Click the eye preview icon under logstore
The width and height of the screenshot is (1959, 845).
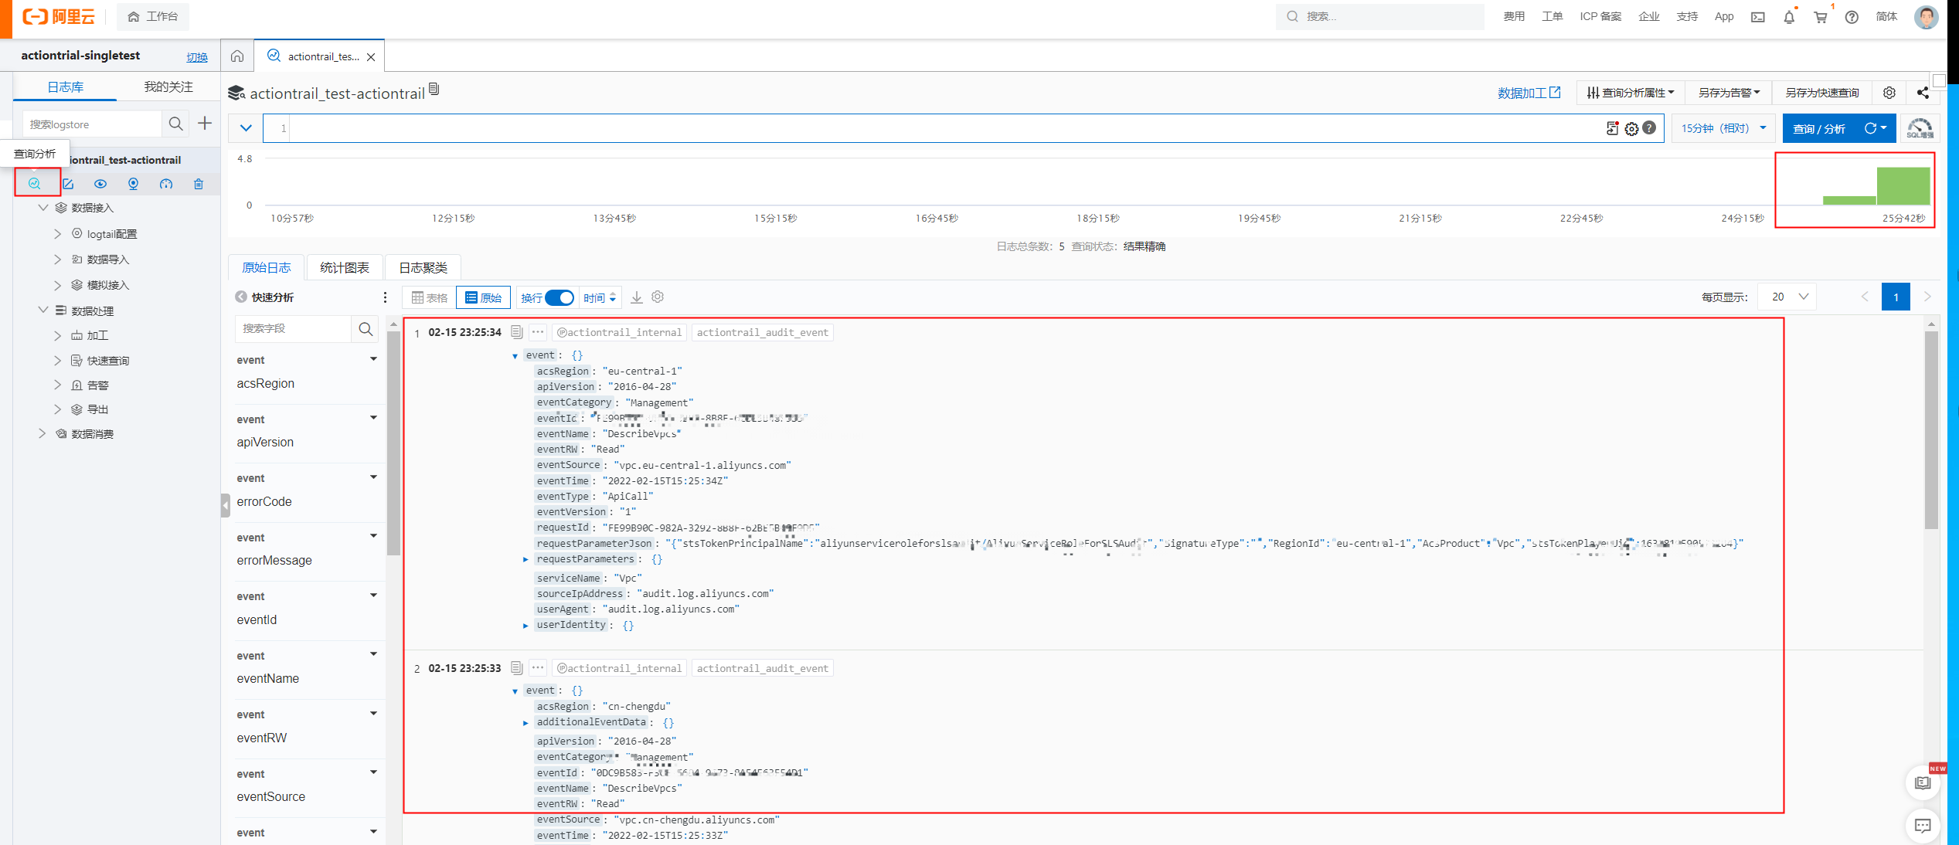(100, 184)
